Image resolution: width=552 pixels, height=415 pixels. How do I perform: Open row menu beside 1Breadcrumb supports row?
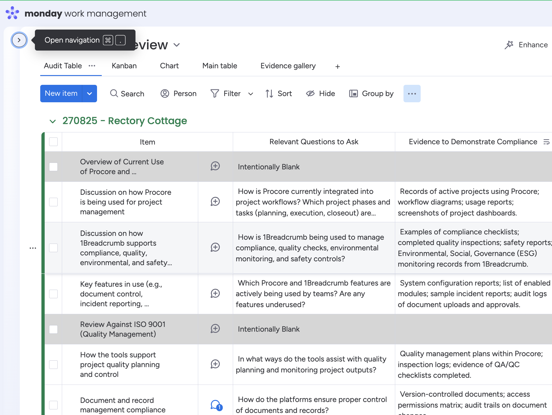tap(33, 248)
